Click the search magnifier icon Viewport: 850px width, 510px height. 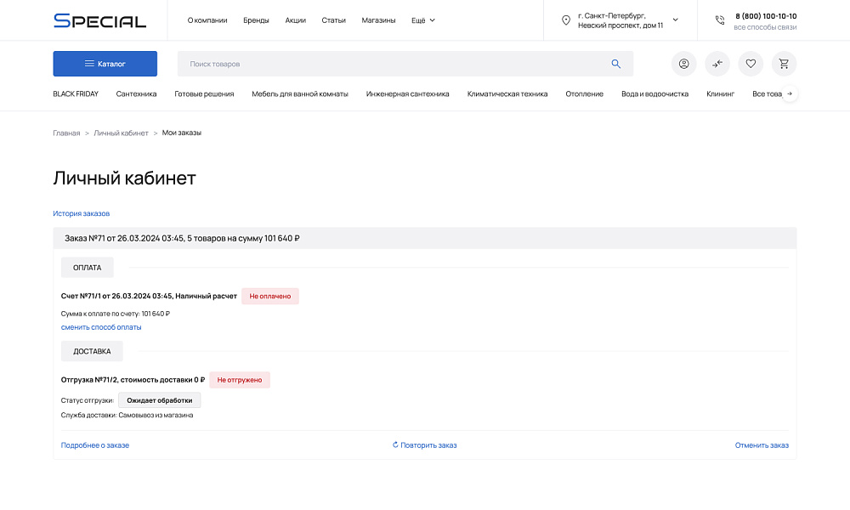coord(615,64)
